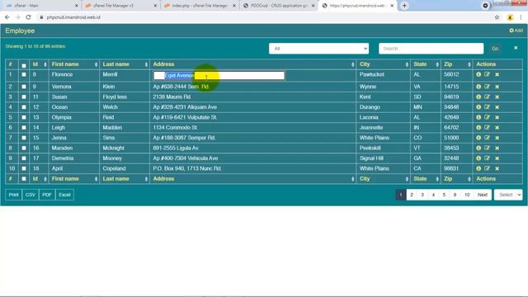Edit the Jenna Sims row
The height and width of the screenshot is (297, 528).
tap(488, 138)
